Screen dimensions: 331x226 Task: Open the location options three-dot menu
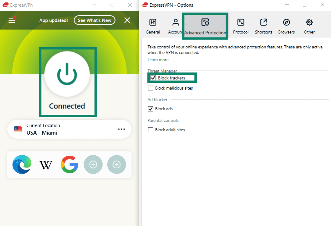122,129
